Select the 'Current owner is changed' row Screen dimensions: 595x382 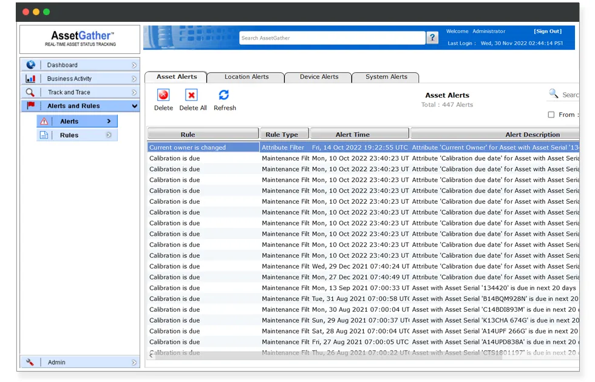[363, 147]
